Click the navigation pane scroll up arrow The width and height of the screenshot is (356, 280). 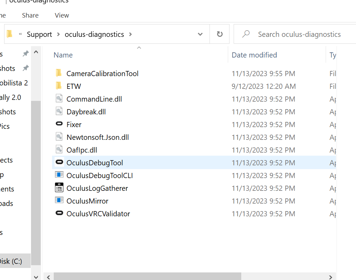[36, 52]
